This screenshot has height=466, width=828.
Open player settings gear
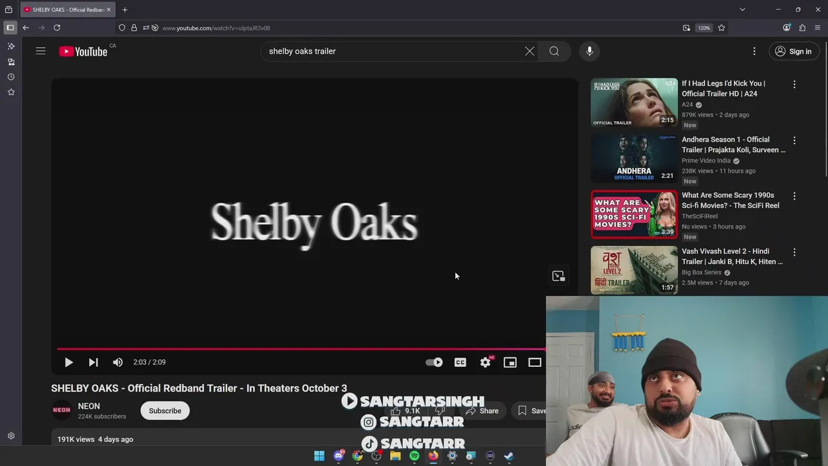(x=485, y=362)
